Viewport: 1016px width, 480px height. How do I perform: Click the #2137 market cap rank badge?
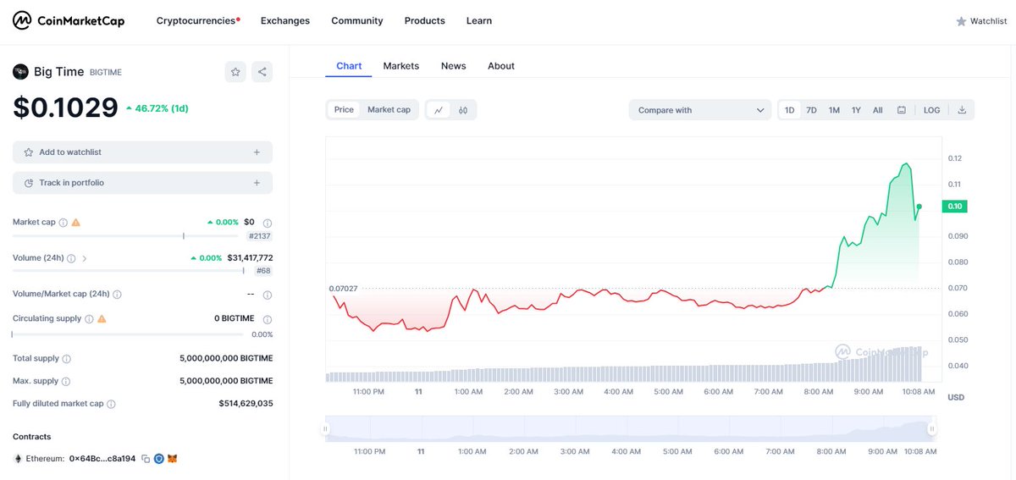tap(259, 236)
